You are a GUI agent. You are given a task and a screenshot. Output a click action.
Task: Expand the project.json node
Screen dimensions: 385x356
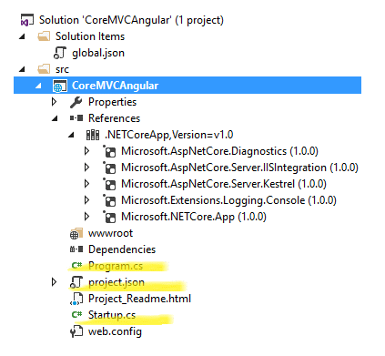click(54, 282)
